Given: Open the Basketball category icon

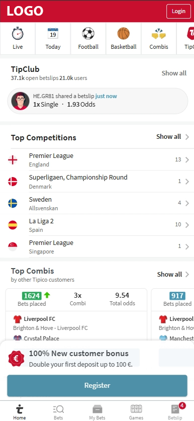Looking at the screenshot, I should [124, 34].
